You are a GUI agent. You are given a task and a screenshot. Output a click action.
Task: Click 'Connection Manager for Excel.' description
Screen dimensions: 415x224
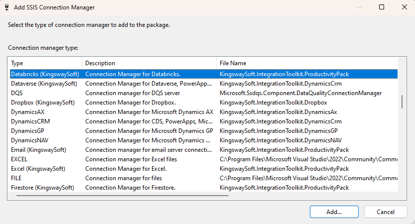[x=126, y=169]
